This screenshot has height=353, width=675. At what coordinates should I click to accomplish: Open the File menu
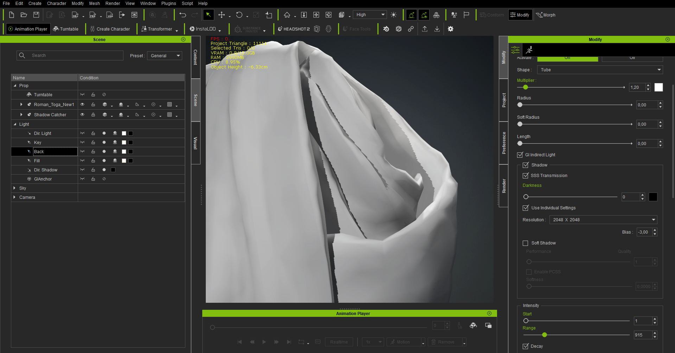tap(6, 4)
